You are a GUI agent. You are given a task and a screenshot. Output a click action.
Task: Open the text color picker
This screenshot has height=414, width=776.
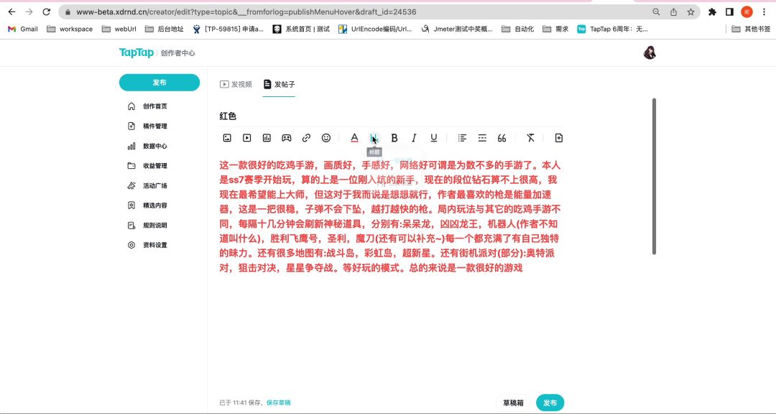coord(354,138)
